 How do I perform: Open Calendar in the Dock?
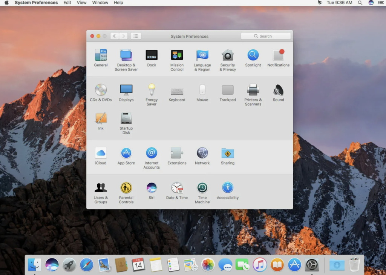click(138, 265)
